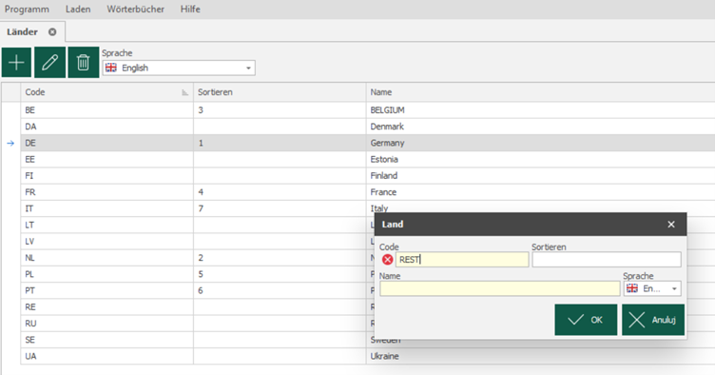This screenshot has height=375, width=715.
Task: Select the LV row code cell
Action: point(106,242)
